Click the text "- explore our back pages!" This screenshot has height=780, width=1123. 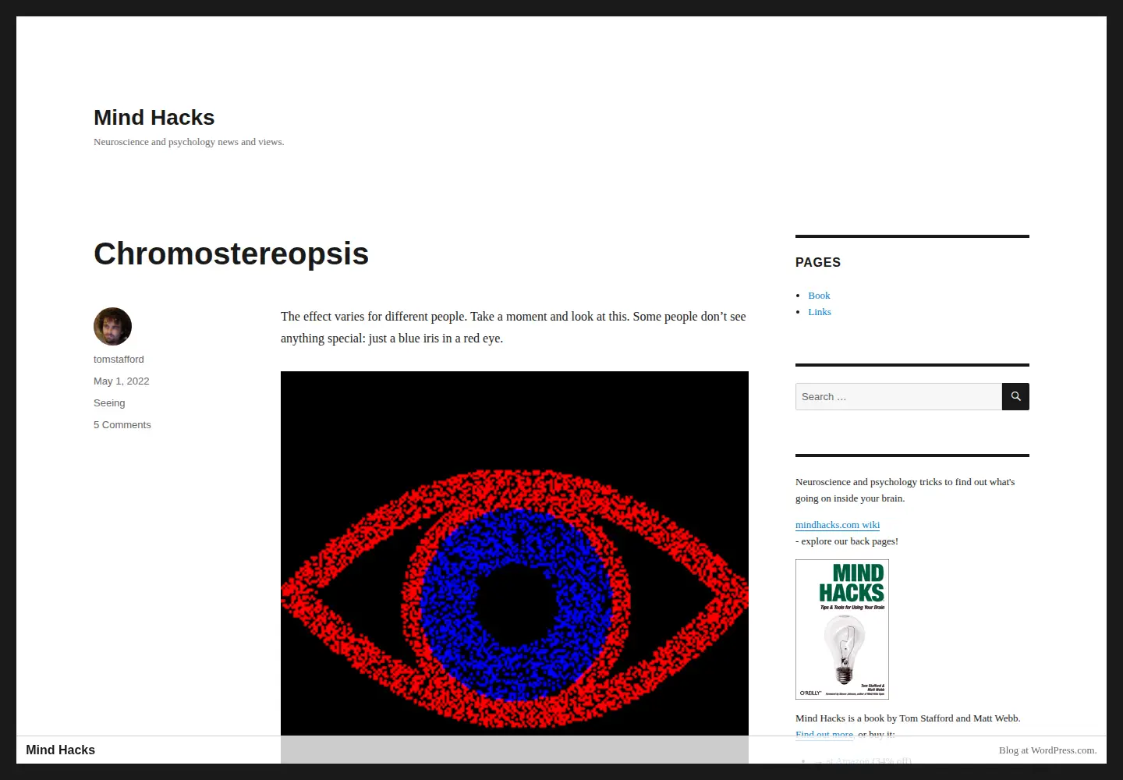click(x=847, y=541)
